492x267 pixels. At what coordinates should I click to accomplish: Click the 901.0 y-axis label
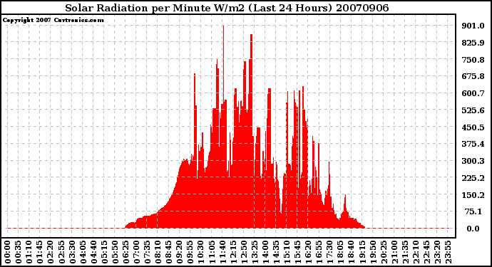[x=473, y=26]
